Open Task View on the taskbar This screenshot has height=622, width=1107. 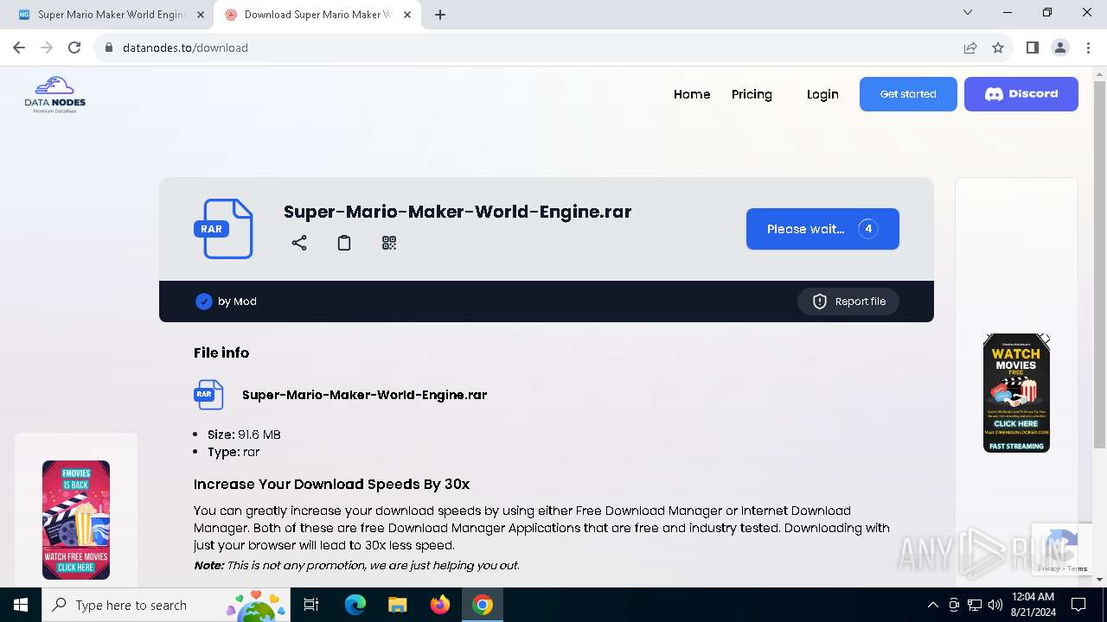(x=311, y=605)
